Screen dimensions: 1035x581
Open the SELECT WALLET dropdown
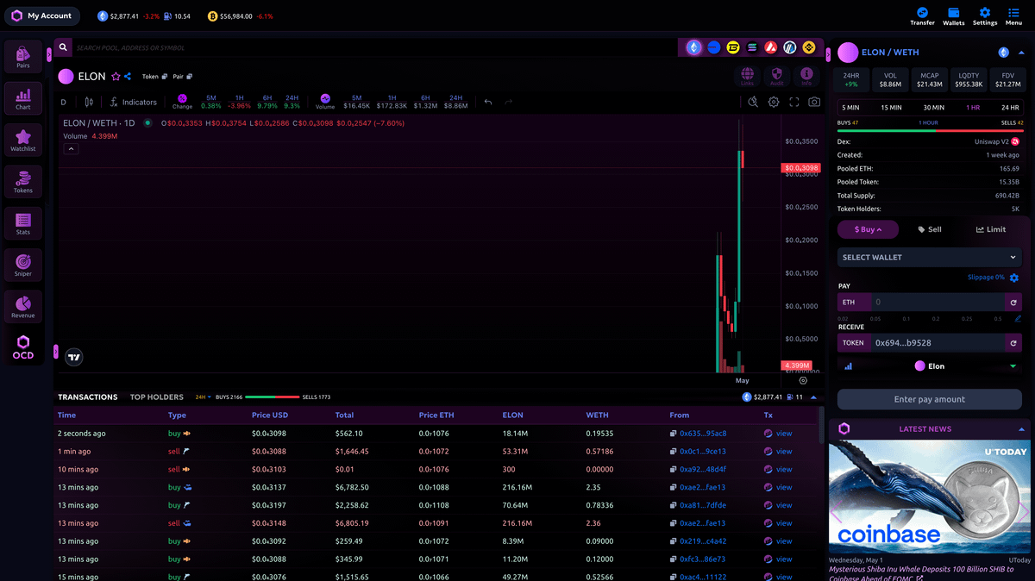[x=930, y=257]
